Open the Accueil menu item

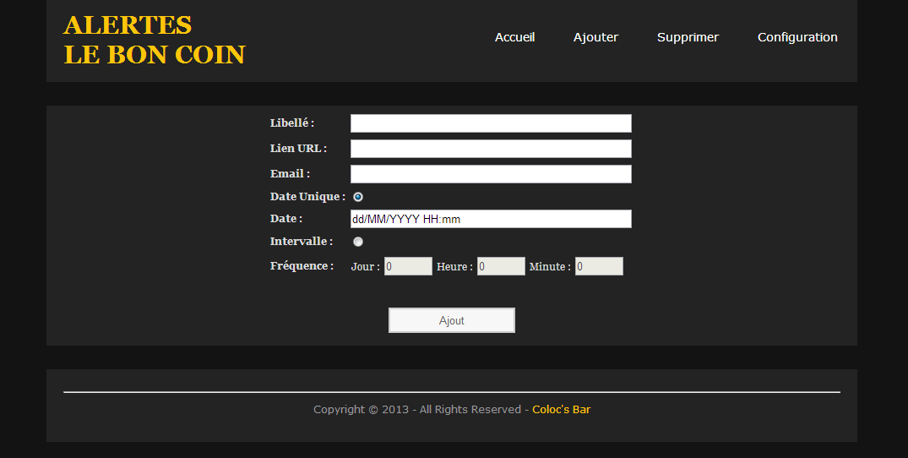pyautogui.click(x=514, y=37)
